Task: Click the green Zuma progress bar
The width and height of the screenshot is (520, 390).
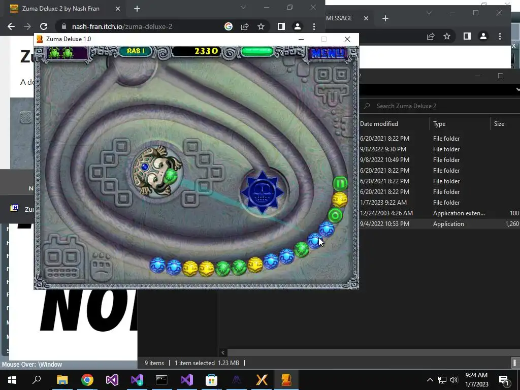Action: (257, 51)
